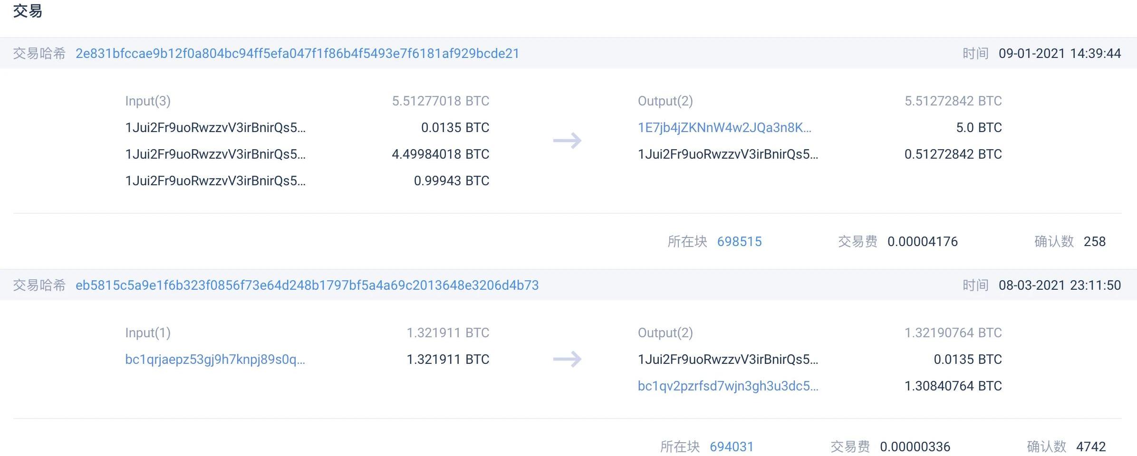Click the arrow icon in the first transaction
Image resolution: width=1137 pixels, height=456 pixels.
567,141
